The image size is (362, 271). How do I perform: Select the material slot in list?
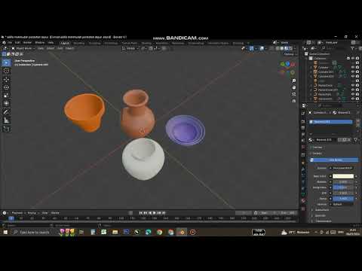(x=330, y=122)
